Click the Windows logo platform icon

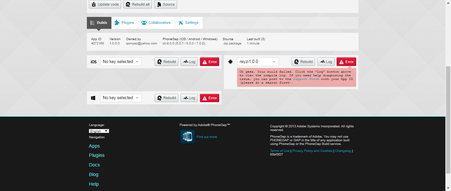[94, 98]
